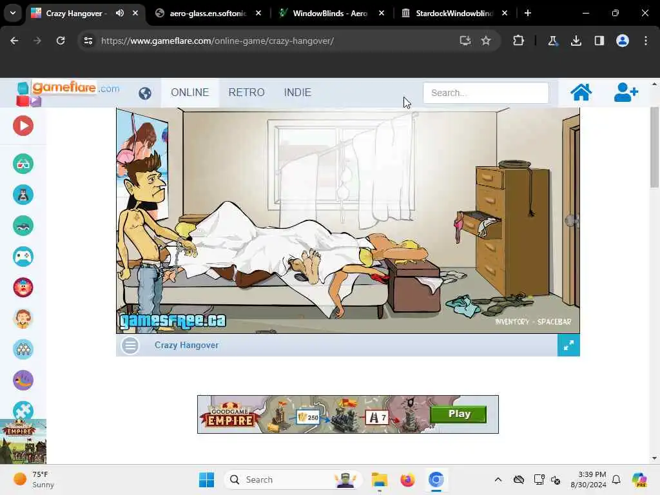Open the Downloads icon in toolbar

(x=576, y=41)
